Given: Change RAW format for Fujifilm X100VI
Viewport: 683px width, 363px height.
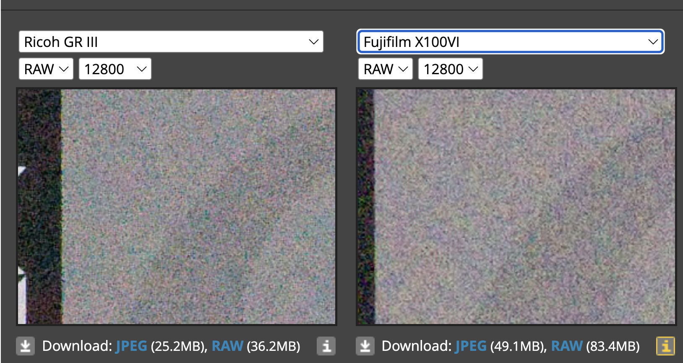Looking at the screenshot, I should click(386, 69).
